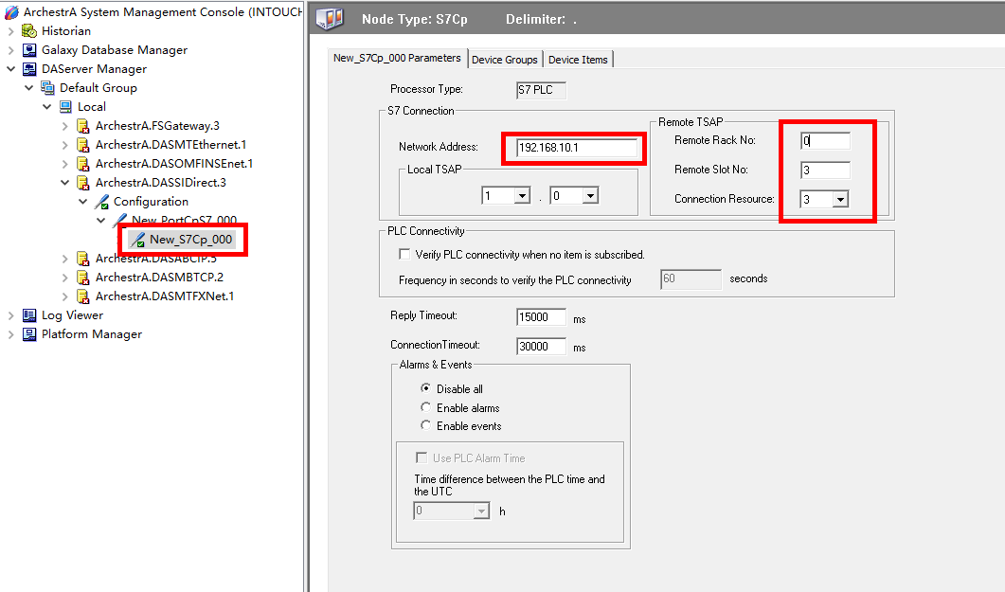Select the Enable alarms radio button
Image resolution: width=1005 pixels, height=592 pixels.
coord(425,407)
